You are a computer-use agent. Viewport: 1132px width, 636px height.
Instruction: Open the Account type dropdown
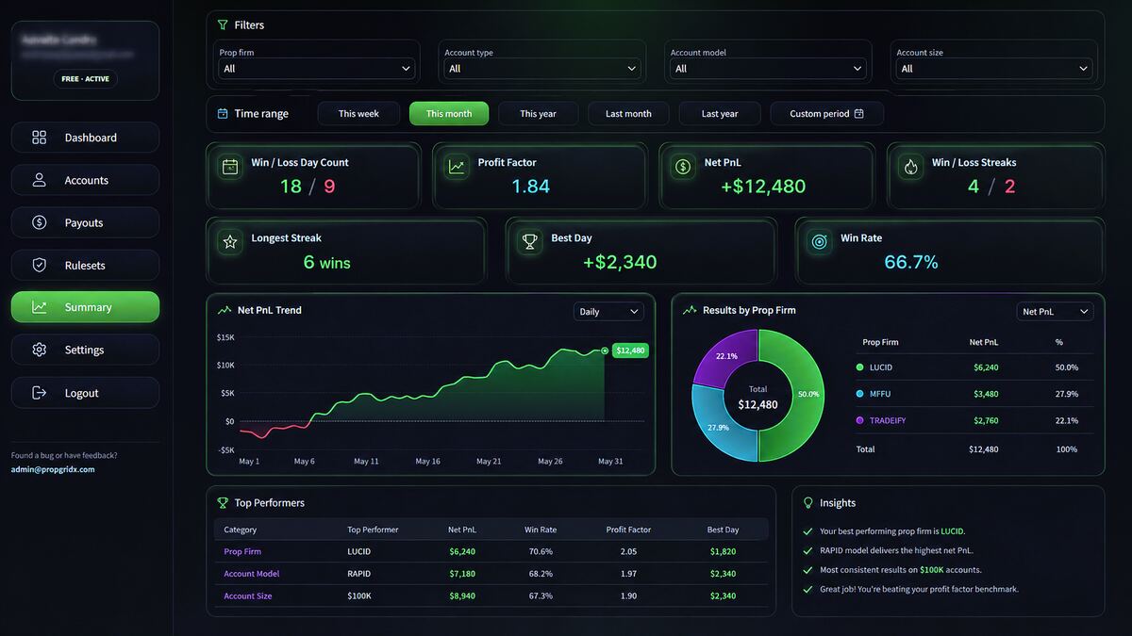click(x=541, y=68)
